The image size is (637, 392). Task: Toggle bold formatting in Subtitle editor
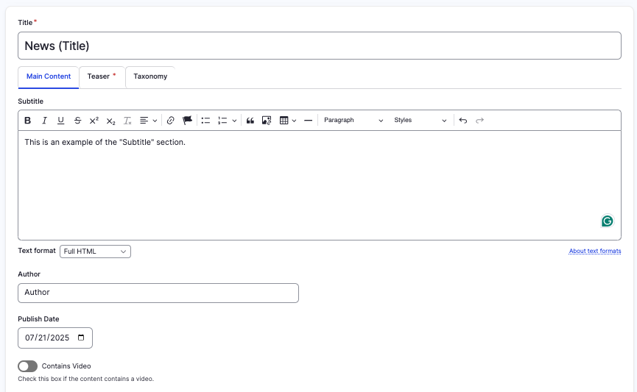click(x=27, y=121)
